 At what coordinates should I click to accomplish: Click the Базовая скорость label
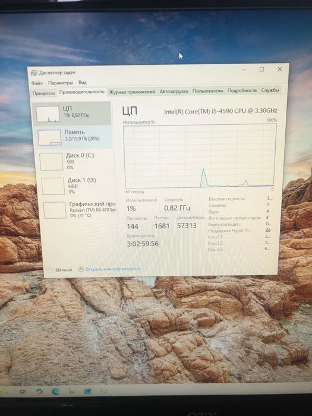tap(227, 199)
